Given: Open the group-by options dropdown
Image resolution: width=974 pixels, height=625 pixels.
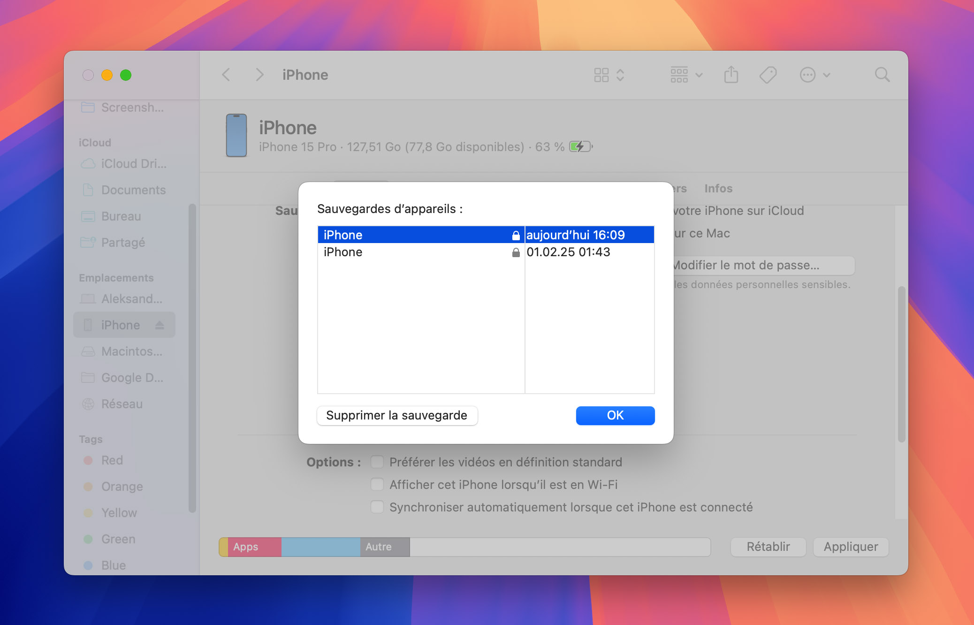Looking at the screenshot, I should (686, 75).
